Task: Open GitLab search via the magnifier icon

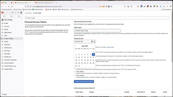Action: pyautogui.click(x=18, y=13)
